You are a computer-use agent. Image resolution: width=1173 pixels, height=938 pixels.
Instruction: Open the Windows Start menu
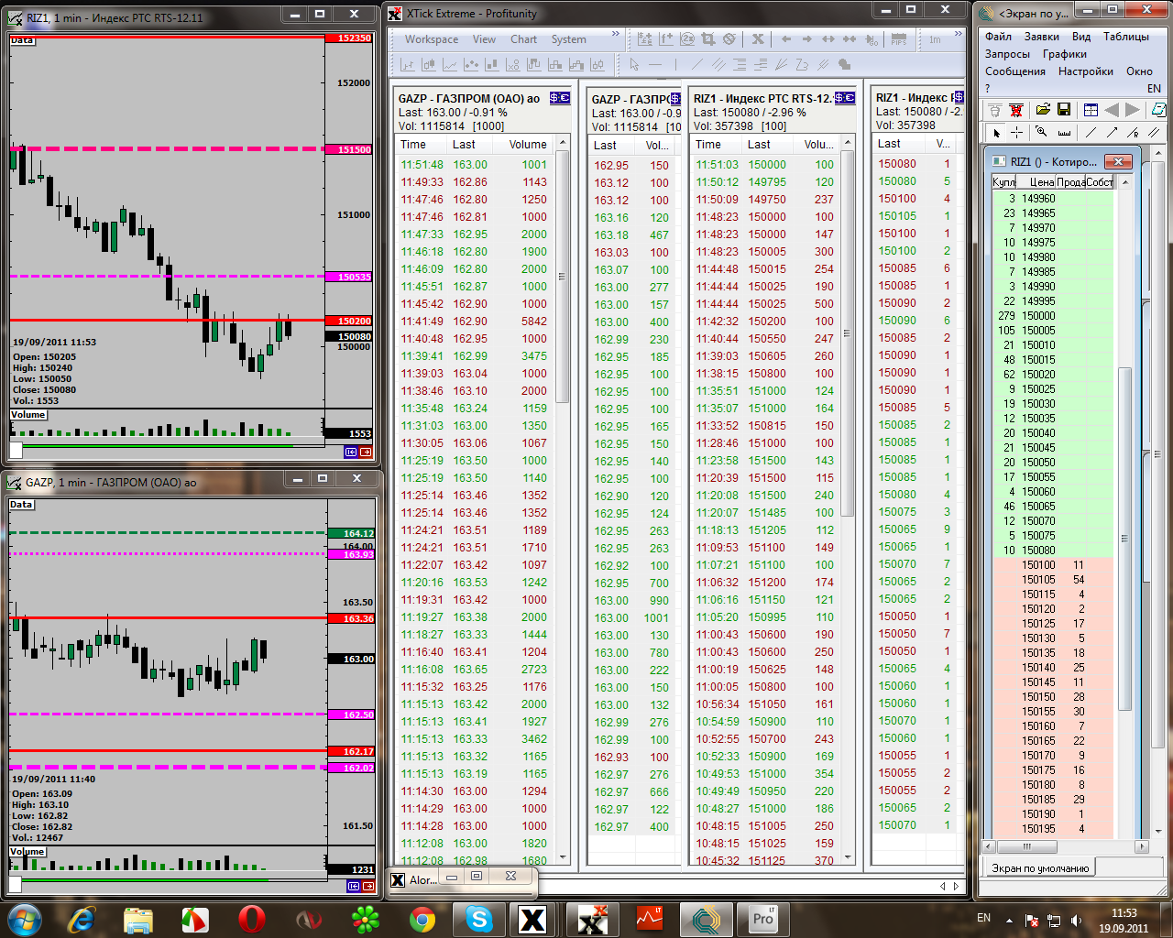coord(25,918)
